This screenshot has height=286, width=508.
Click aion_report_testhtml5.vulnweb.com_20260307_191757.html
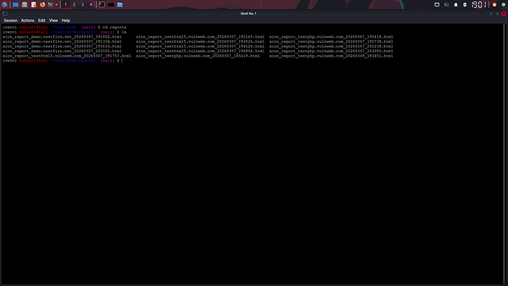tap(67, 56)
